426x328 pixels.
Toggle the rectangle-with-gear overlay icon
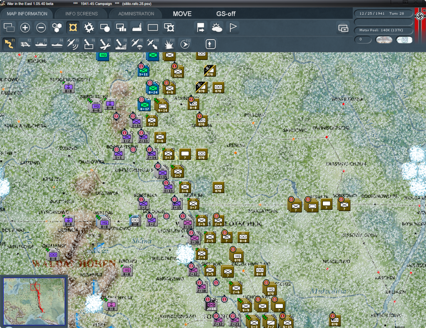(x=169, y=27)
